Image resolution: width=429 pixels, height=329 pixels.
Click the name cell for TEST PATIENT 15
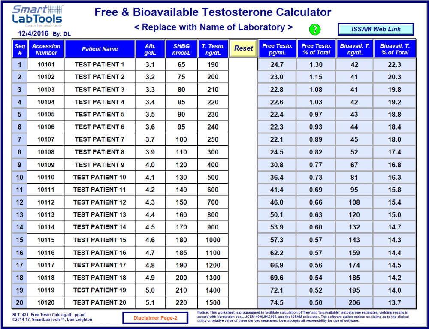pyautogui.click(x=100, y=239)
